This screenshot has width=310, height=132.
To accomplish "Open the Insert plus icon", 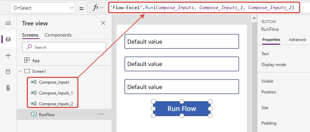I will (x=8, y=56).
